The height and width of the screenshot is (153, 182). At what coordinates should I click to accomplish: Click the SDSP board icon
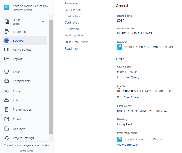(7, 22)
